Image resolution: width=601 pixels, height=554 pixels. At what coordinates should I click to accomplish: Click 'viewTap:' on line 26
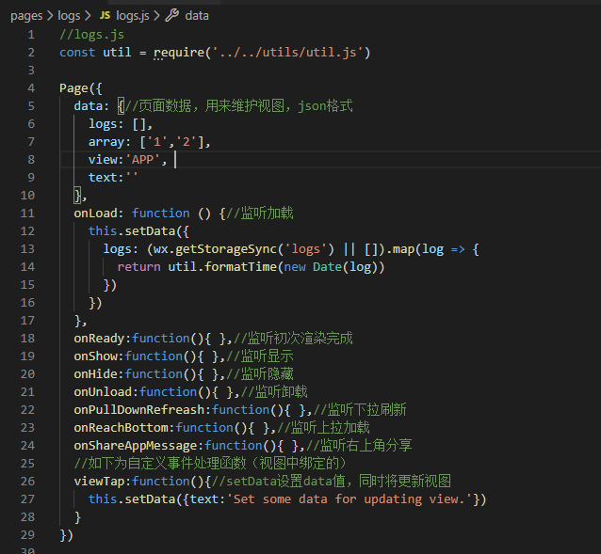pyautogui.click(x=103, y=481)
